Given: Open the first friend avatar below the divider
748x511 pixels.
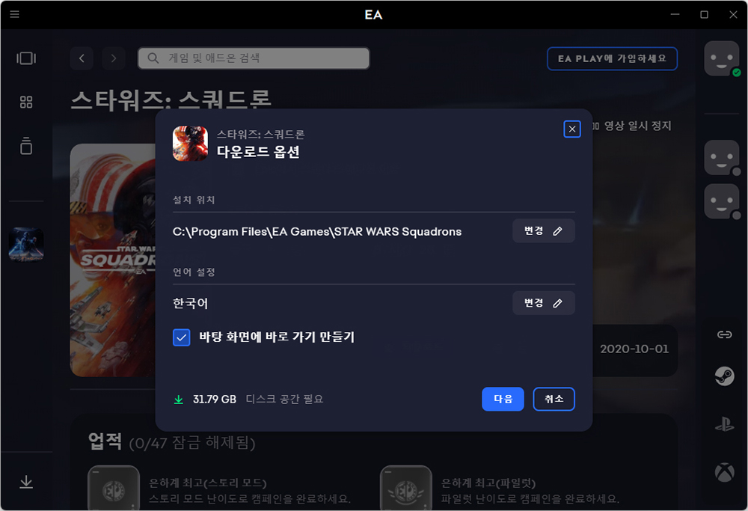Looking at the screenshot, I should [x=722, y=157].
